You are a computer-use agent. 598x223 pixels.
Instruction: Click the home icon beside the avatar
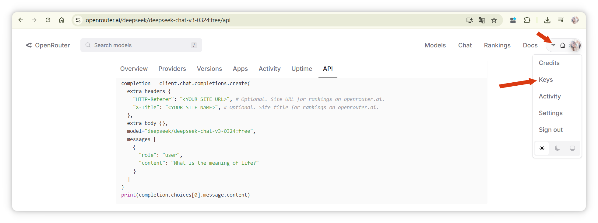tap(563, 45)
